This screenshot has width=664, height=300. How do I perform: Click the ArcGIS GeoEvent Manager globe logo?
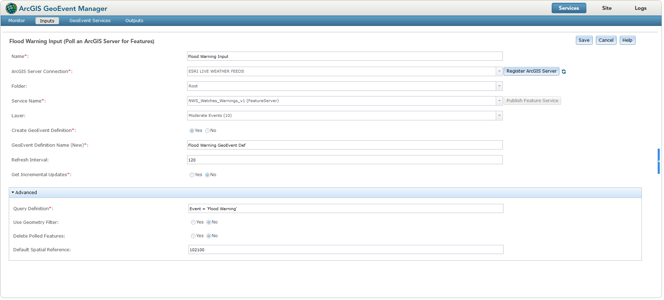pyautogui.click(x=11, y=8)
